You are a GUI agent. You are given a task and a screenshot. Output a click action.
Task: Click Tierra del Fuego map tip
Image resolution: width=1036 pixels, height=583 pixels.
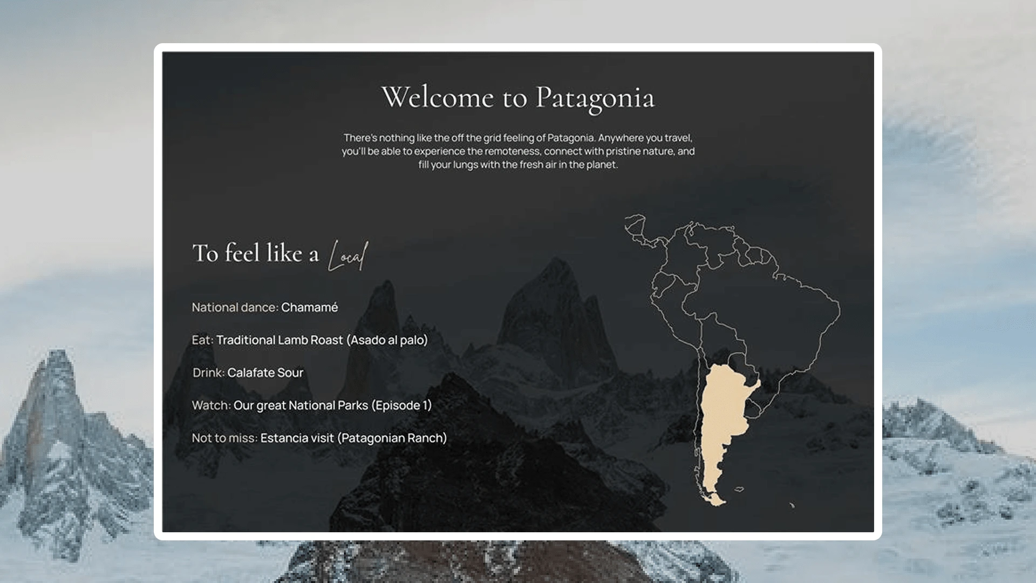715,501
